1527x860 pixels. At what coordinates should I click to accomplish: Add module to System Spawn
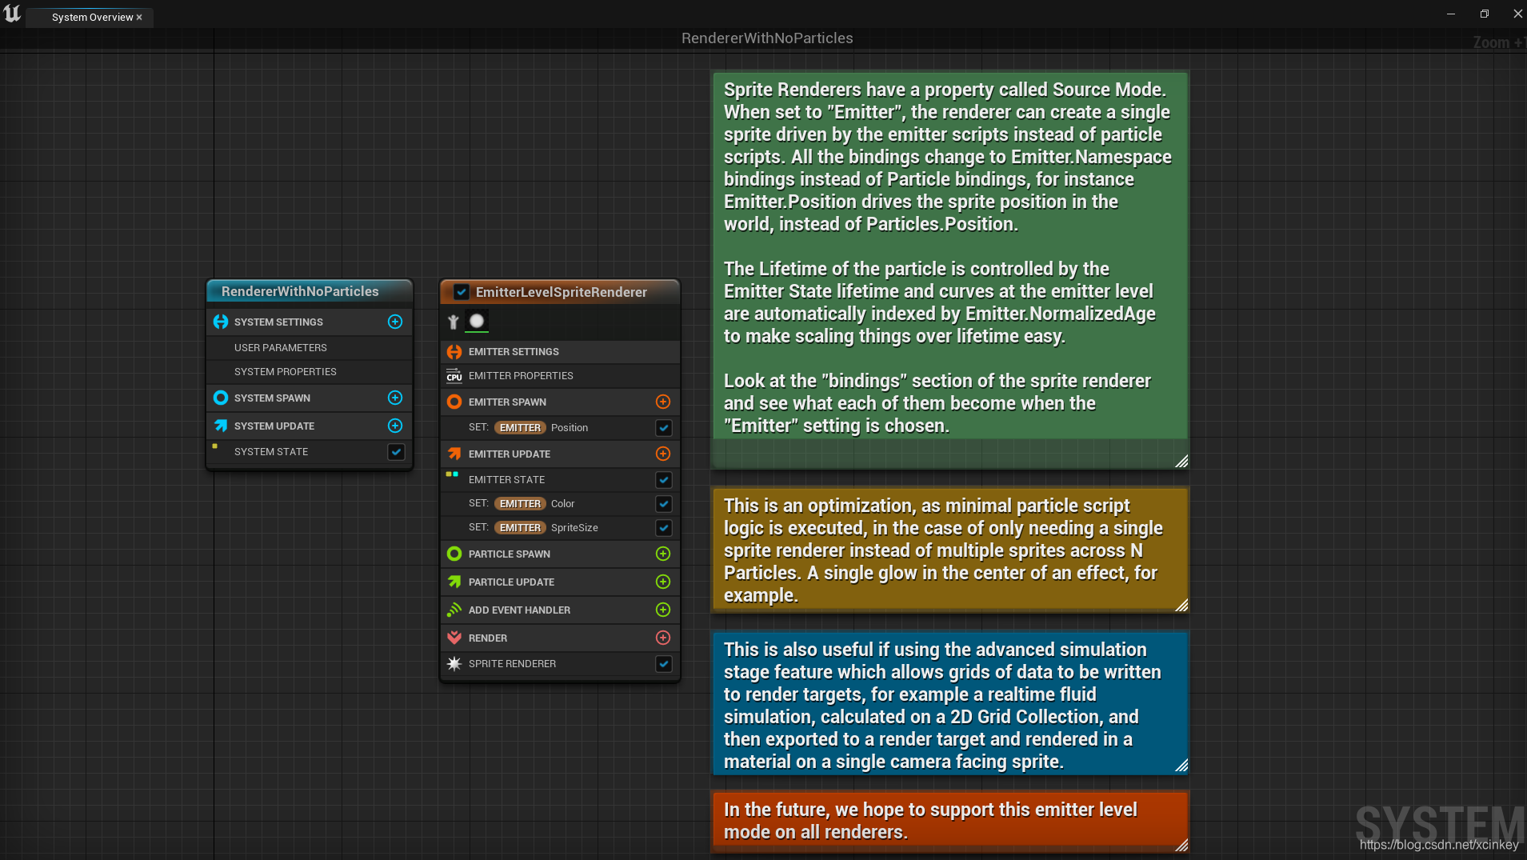click(x=395, y=398)
